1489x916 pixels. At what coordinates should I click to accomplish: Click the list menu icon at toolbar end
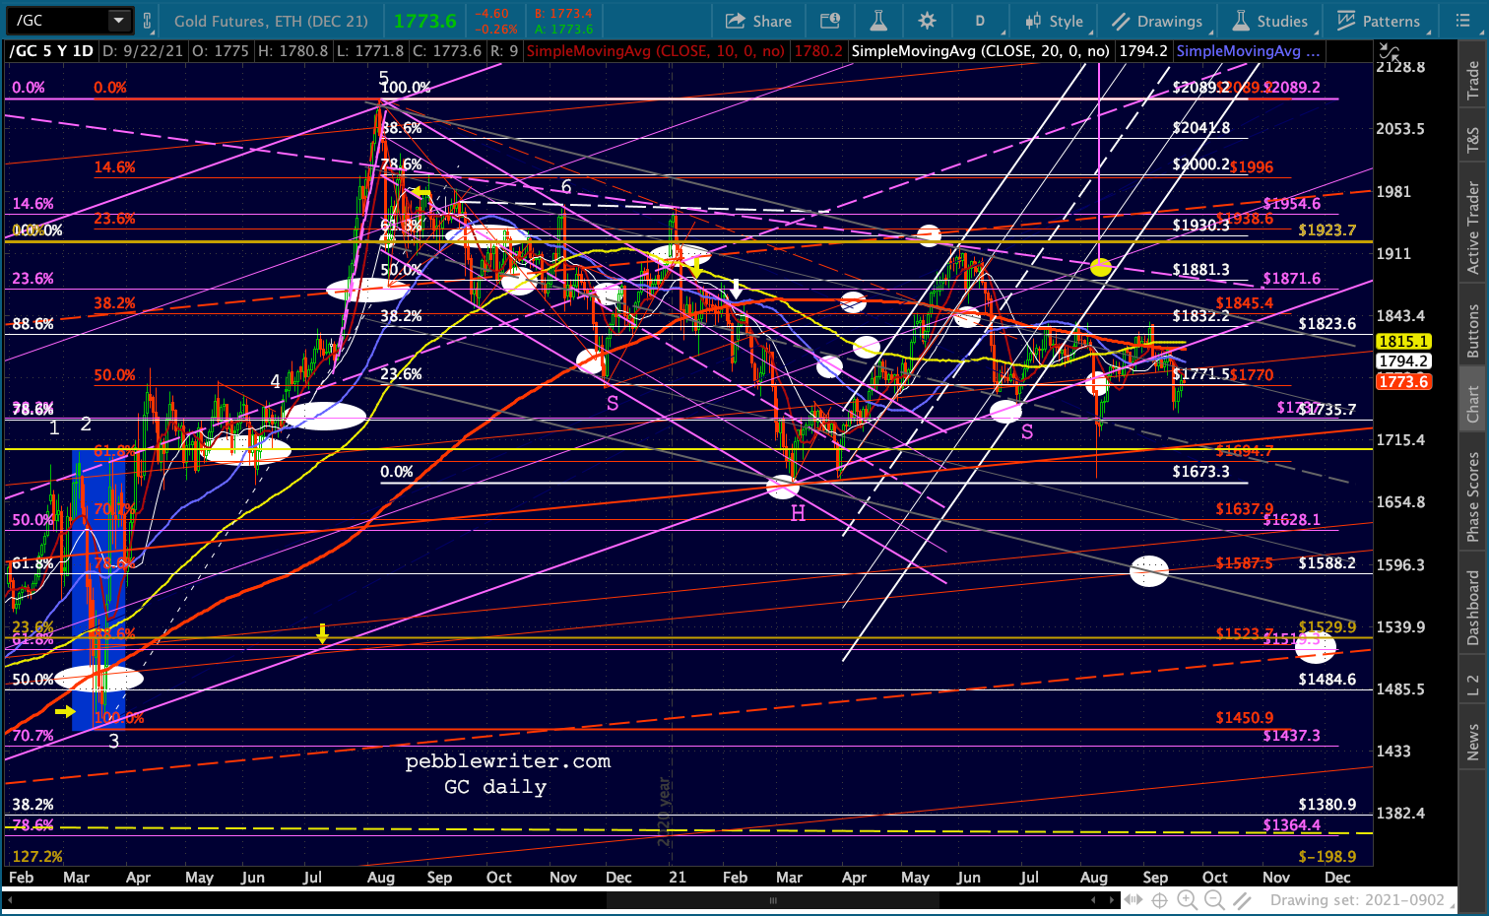coord(1462,21)
